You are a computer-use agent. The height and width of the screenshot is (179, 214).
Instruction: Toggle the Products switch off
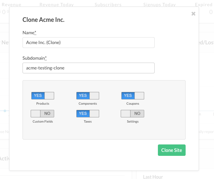pyautogui.click(x=43, y=96)
